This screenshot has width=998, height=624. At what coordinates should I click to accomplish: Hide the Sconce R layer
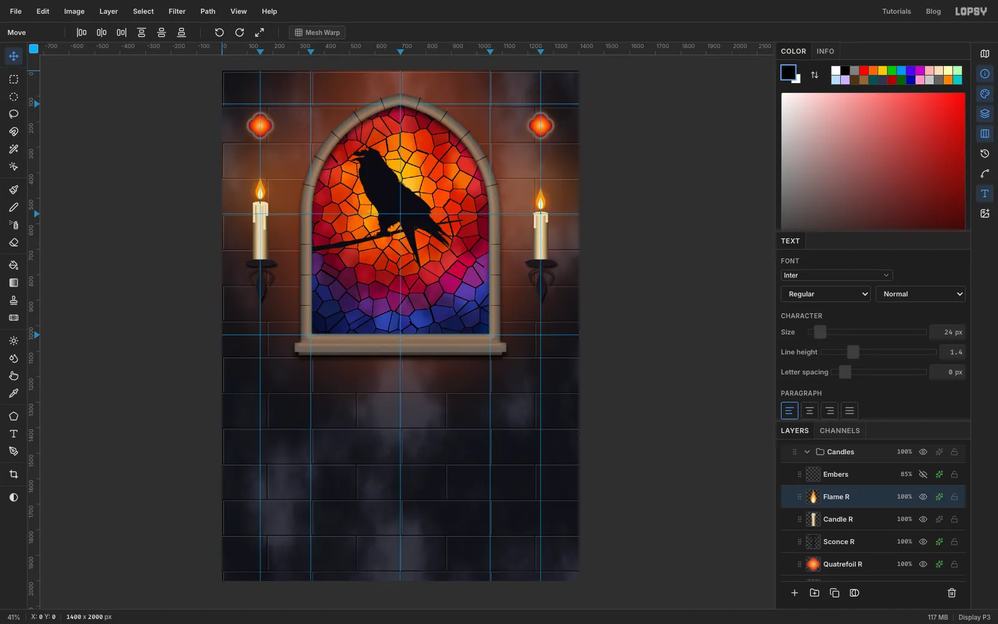pos(923,542)
